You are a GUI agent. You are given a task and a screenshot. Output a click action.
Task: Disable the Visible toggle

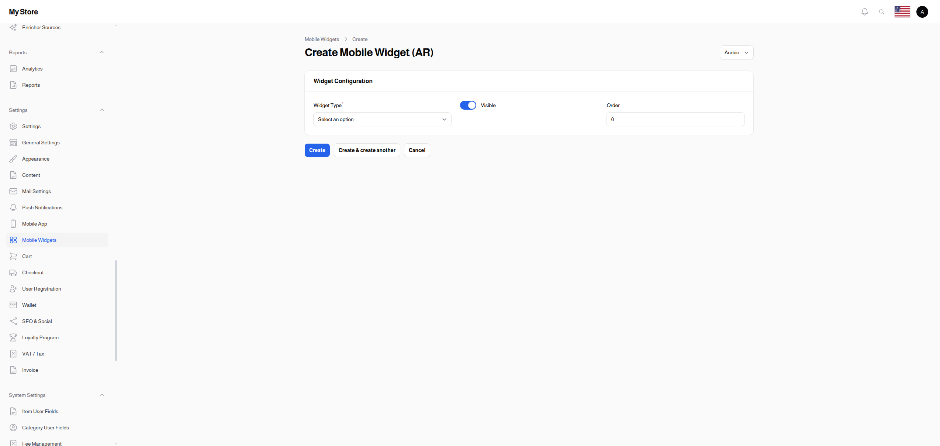468,105
